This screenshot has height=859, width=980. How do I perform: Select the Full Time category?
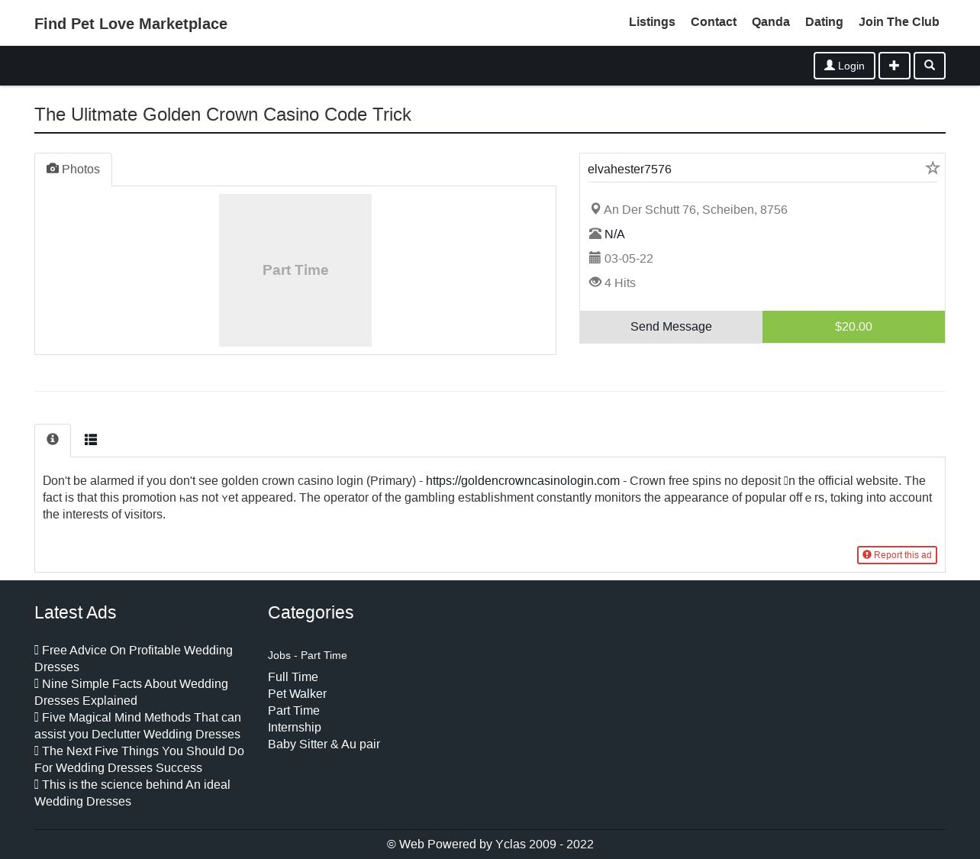coord(293,677)
